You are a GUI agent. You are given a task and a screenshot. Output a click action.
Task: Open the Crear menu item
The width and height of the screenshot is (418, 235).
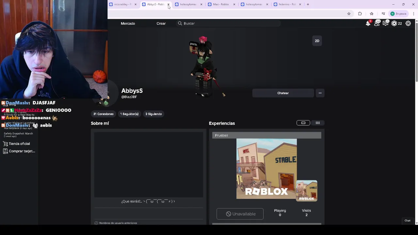click(161, 23)
